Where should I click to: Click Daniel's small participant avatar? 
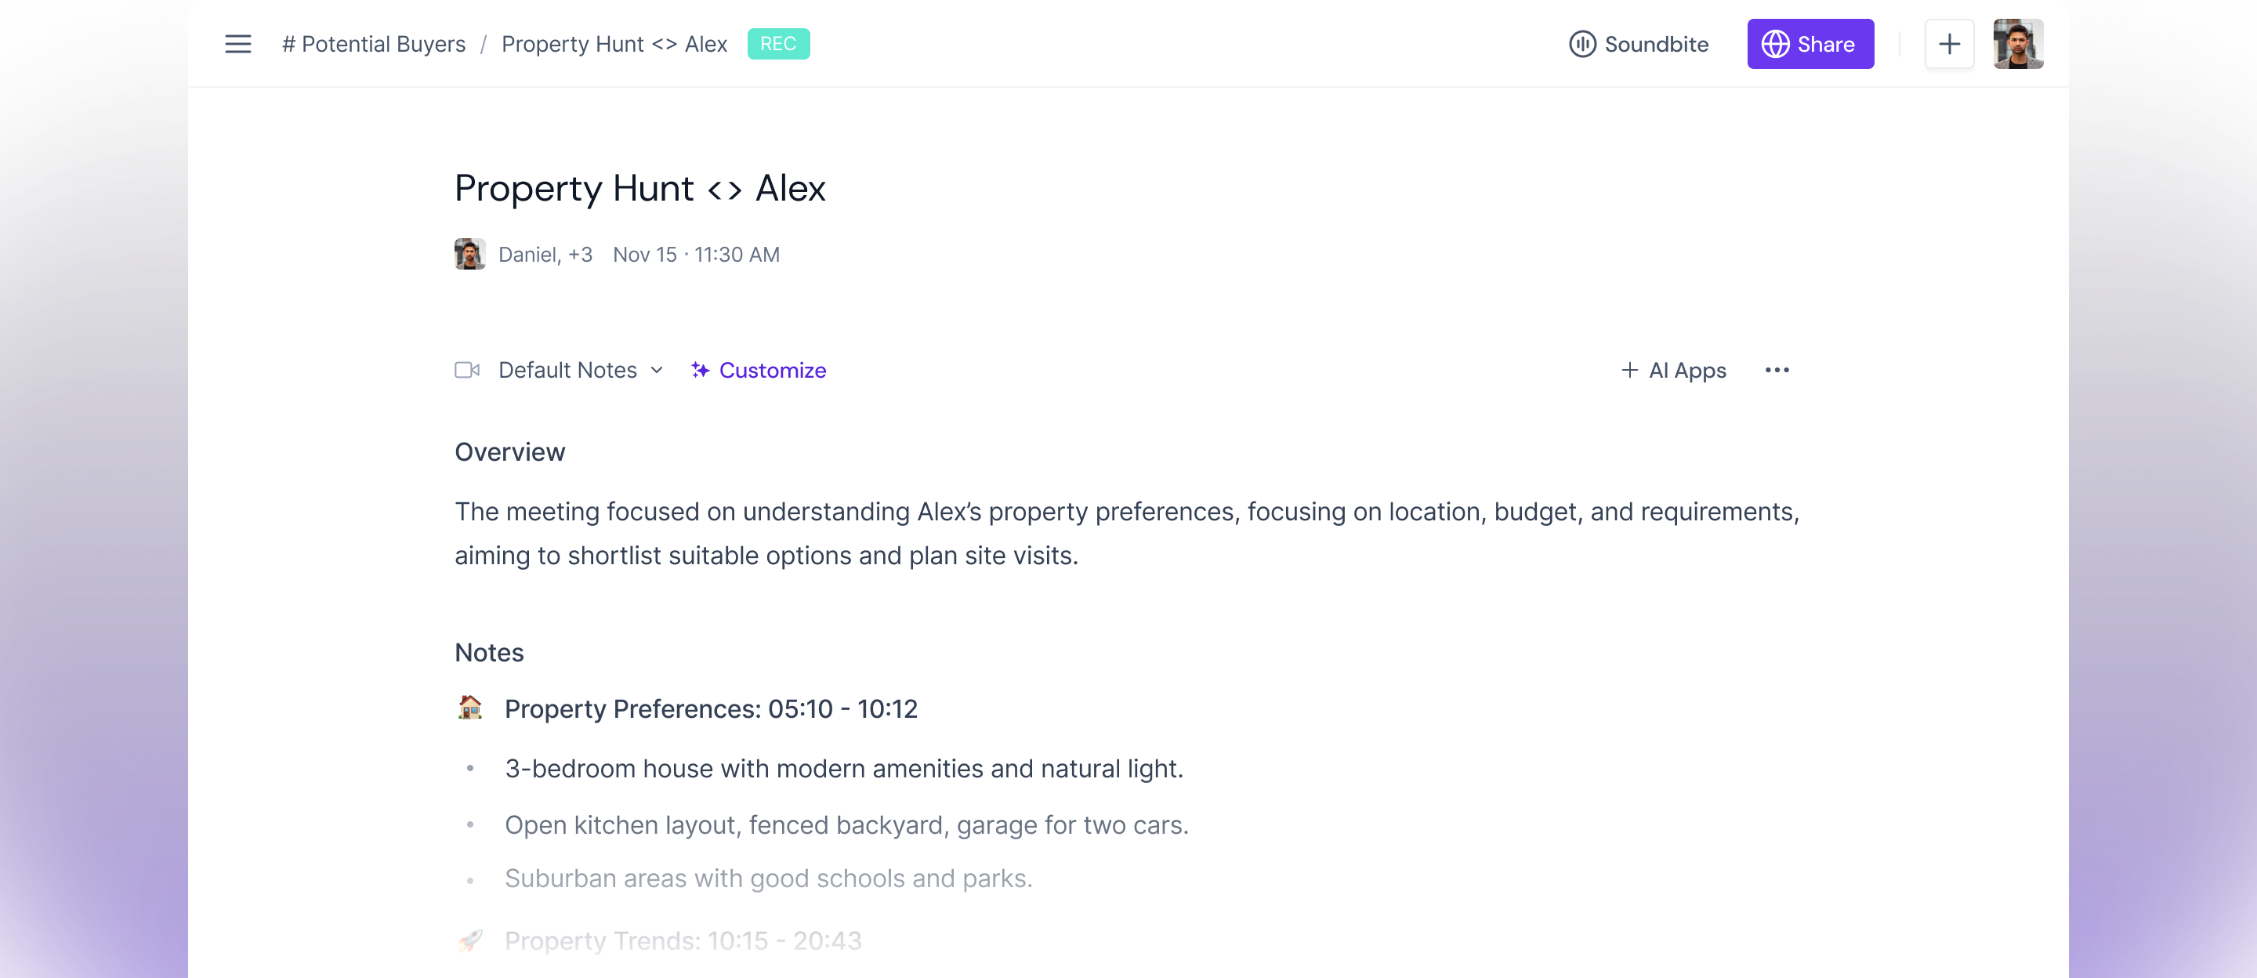point(469,254)
